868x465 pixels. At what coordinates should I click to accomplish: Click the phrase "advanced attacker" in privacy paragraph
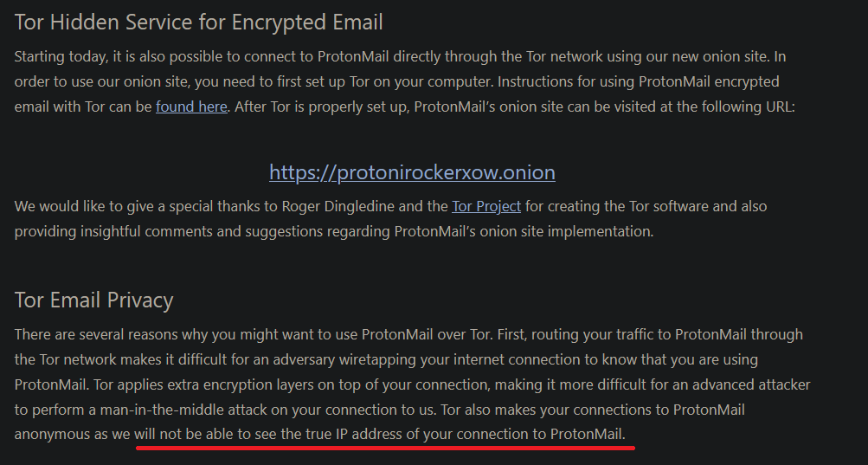click(x=751, y=384)
